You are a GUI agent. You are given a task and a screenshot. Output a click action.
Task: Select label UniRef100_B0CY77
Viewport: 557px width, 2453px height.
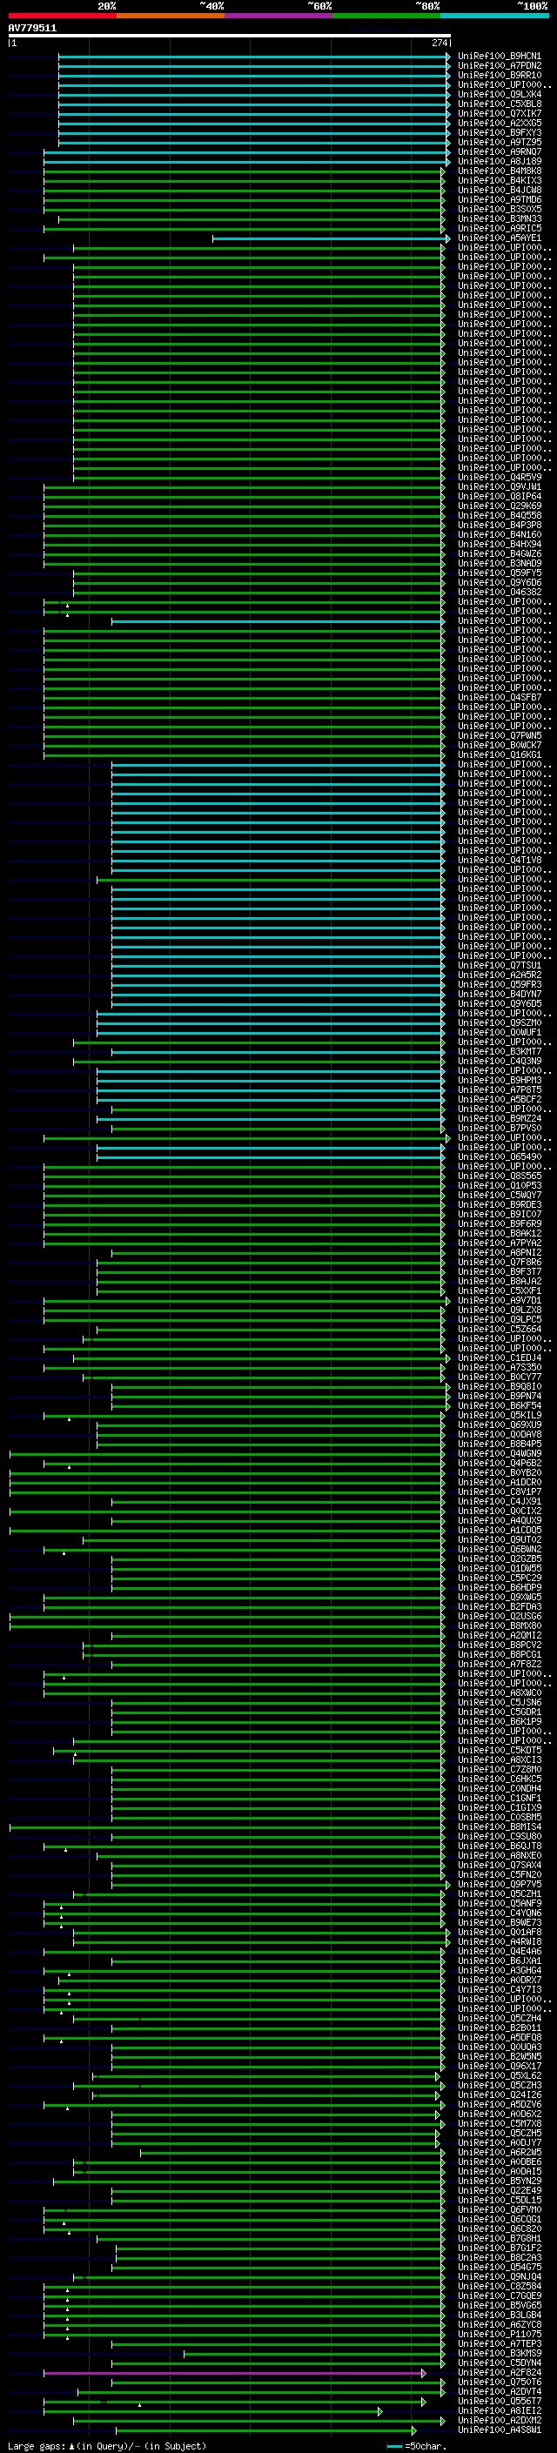coord(499,1377)
